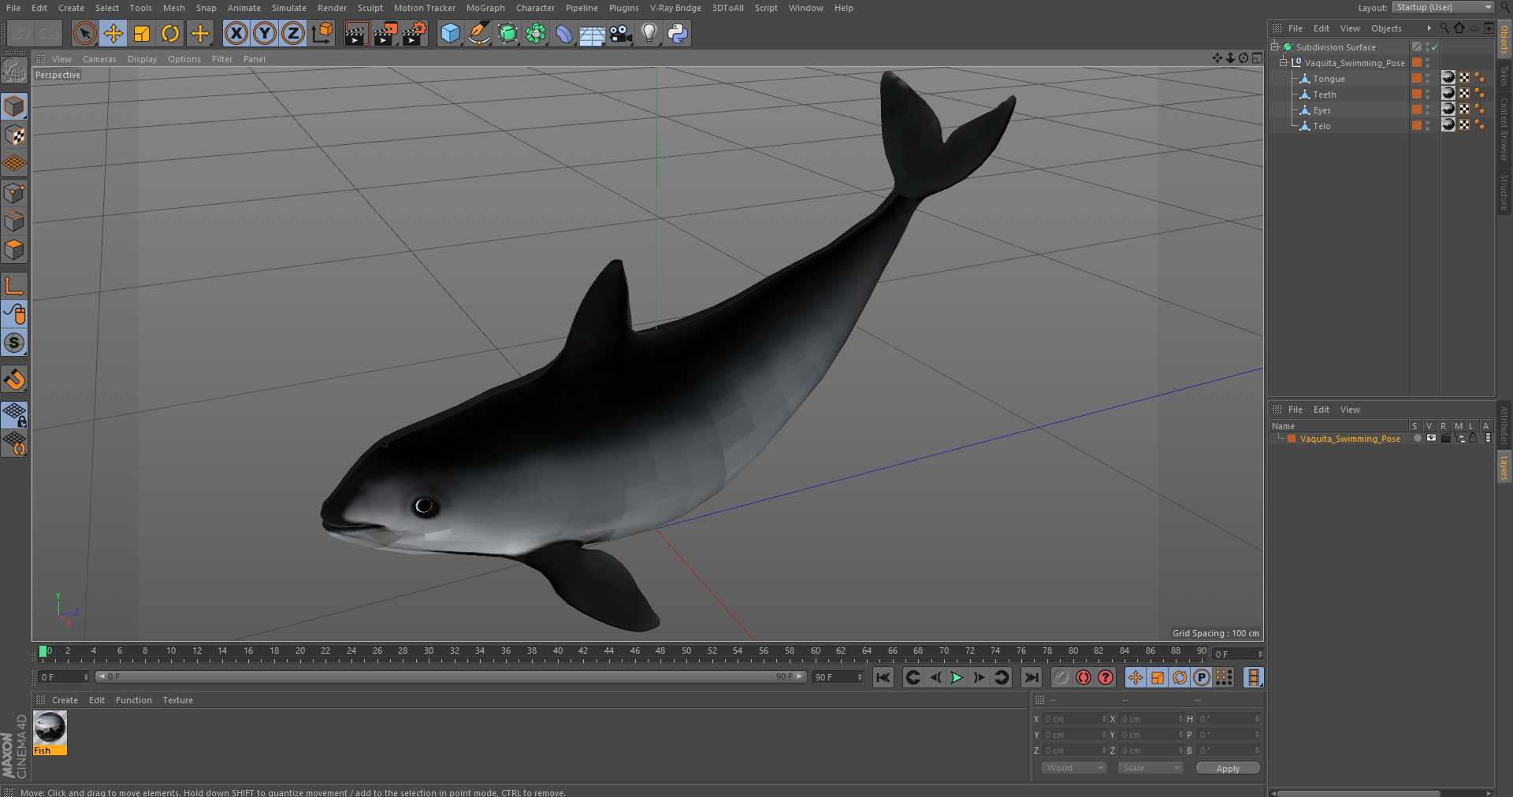Image resolution: width=1513 pixels, height=797 pixels.
Task: Add a Cube primitive object
Action: pos(450,33)
